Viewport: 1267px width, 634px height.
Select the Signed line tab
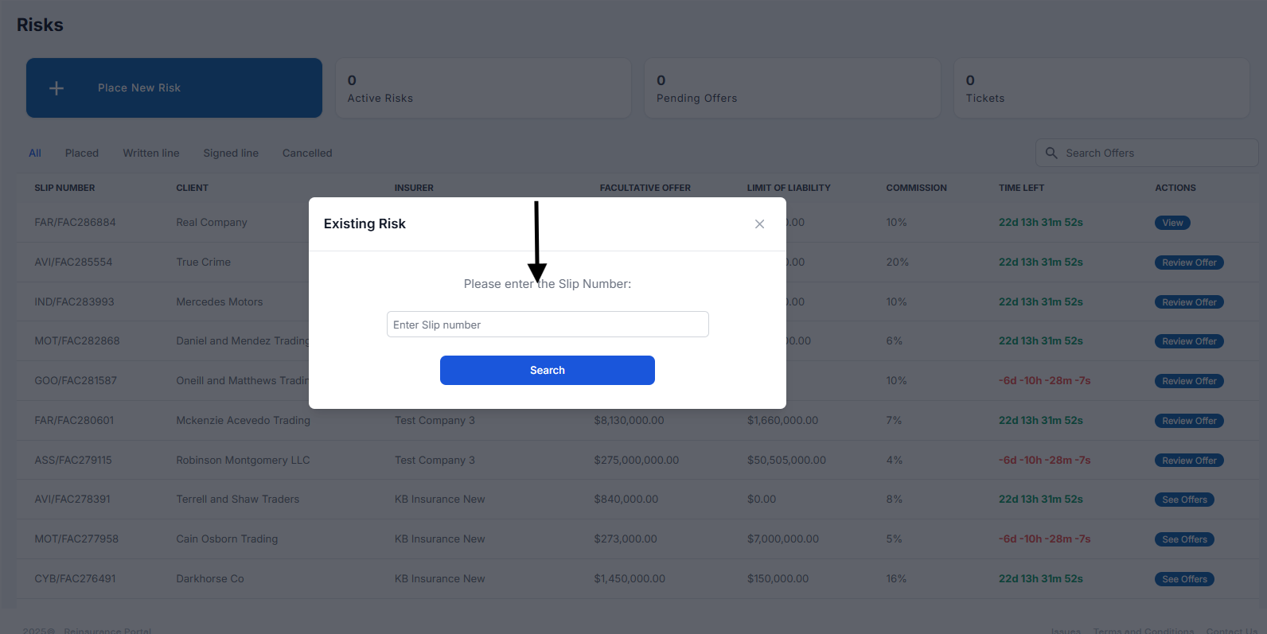pyautogui.click(x=231, y=154)
